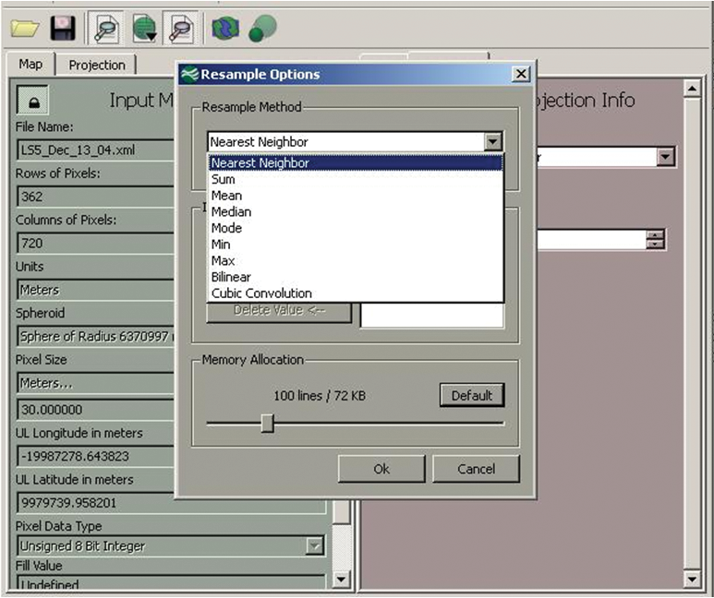This screenshot has height=598, width=714.
Task: Click the green globe with arrow icon
Action: (144, 29)
